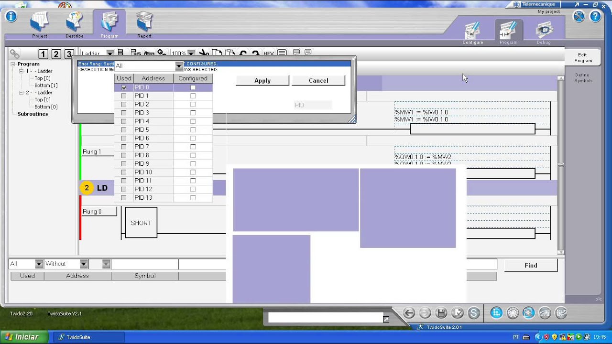Switch to the Debug sub-step

(x=544, y=32)
